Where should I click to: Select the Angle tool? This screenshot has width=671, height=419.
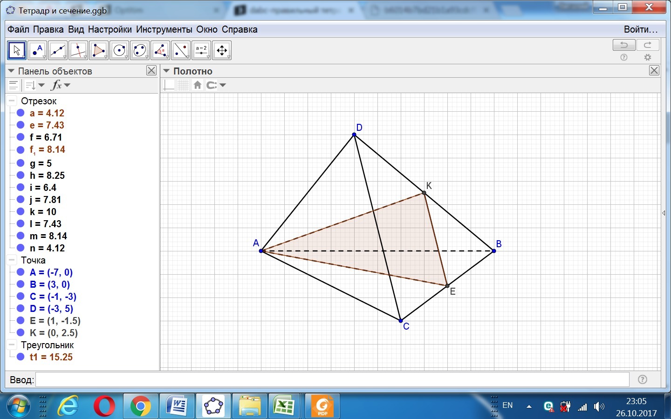click(160, 50)
